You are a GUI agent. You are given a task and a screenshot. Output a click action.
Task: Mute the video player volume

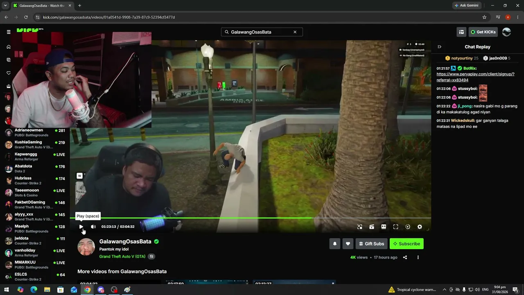tap(93, 227)
